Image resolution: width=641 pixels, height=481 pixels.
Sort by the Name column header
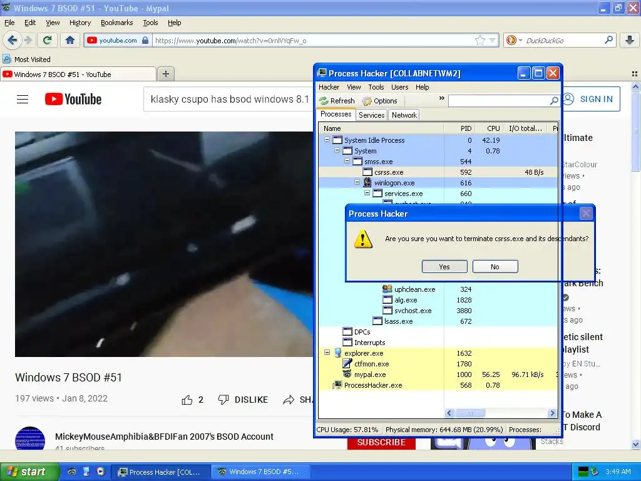pyautogui.click(x=381, y=128)
